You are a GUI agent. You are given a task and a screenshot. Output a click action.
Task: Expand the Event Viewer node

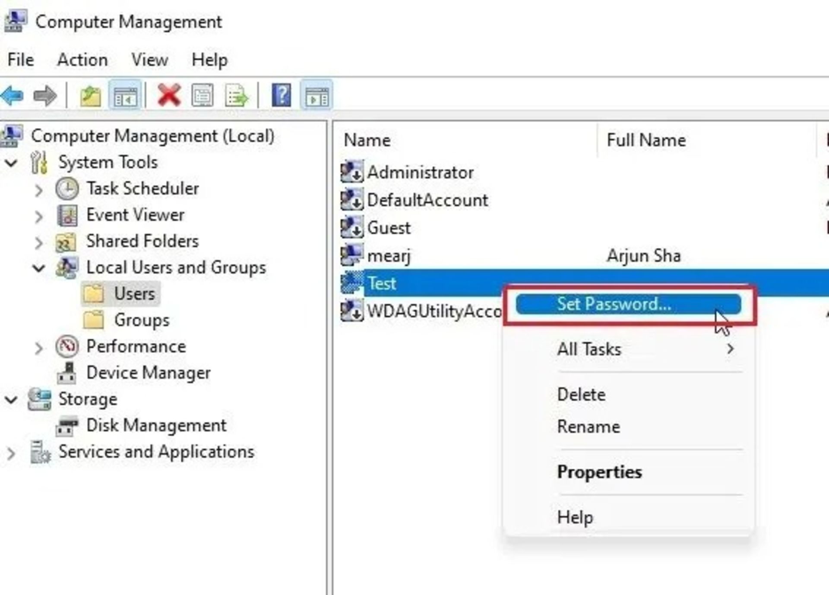point(38,217)
